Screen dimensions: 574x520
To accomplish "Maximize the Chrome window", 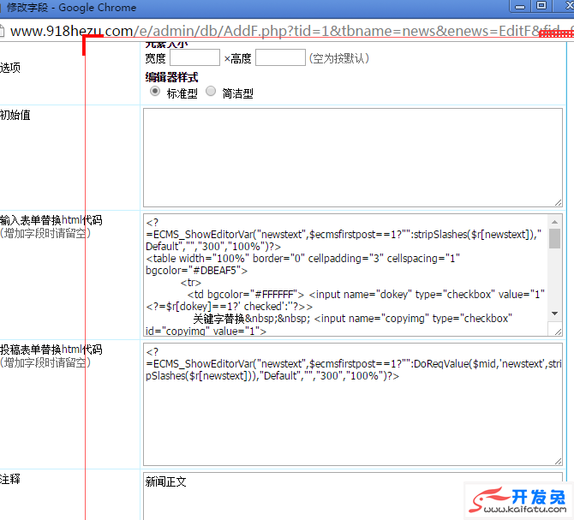I will tap(541, 6).
